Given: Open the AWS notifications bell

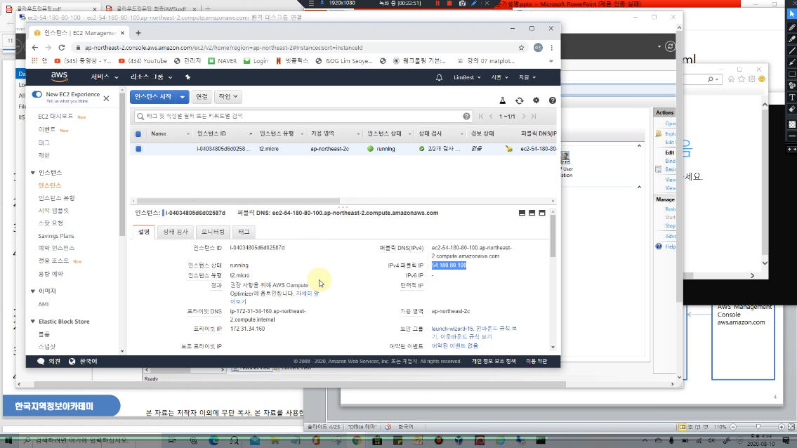Looking at the screenshot, I should point(439,77).
